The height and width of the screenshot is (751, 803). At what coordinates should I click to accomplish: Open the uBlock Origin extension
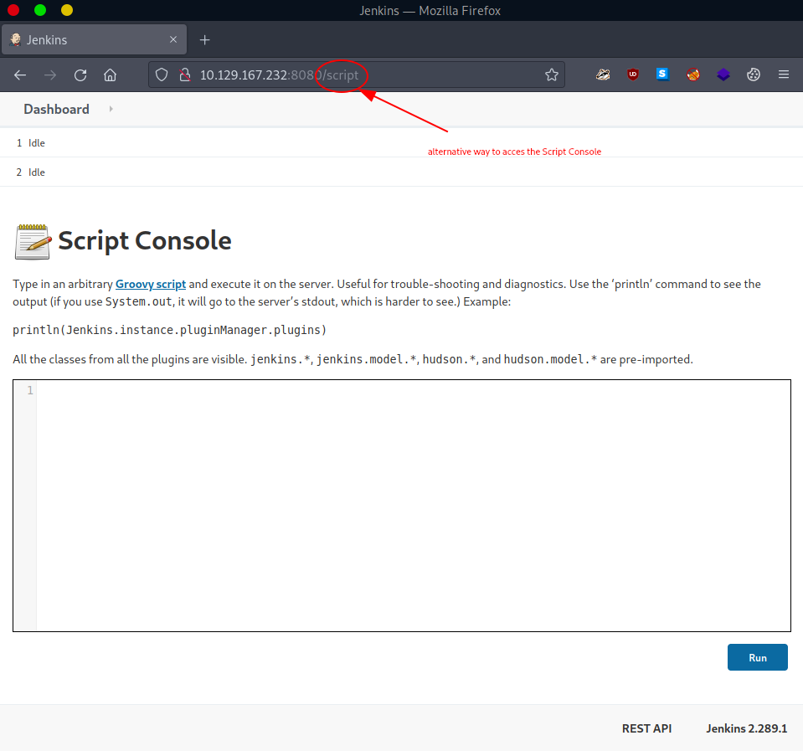click(x=632, y=75)
